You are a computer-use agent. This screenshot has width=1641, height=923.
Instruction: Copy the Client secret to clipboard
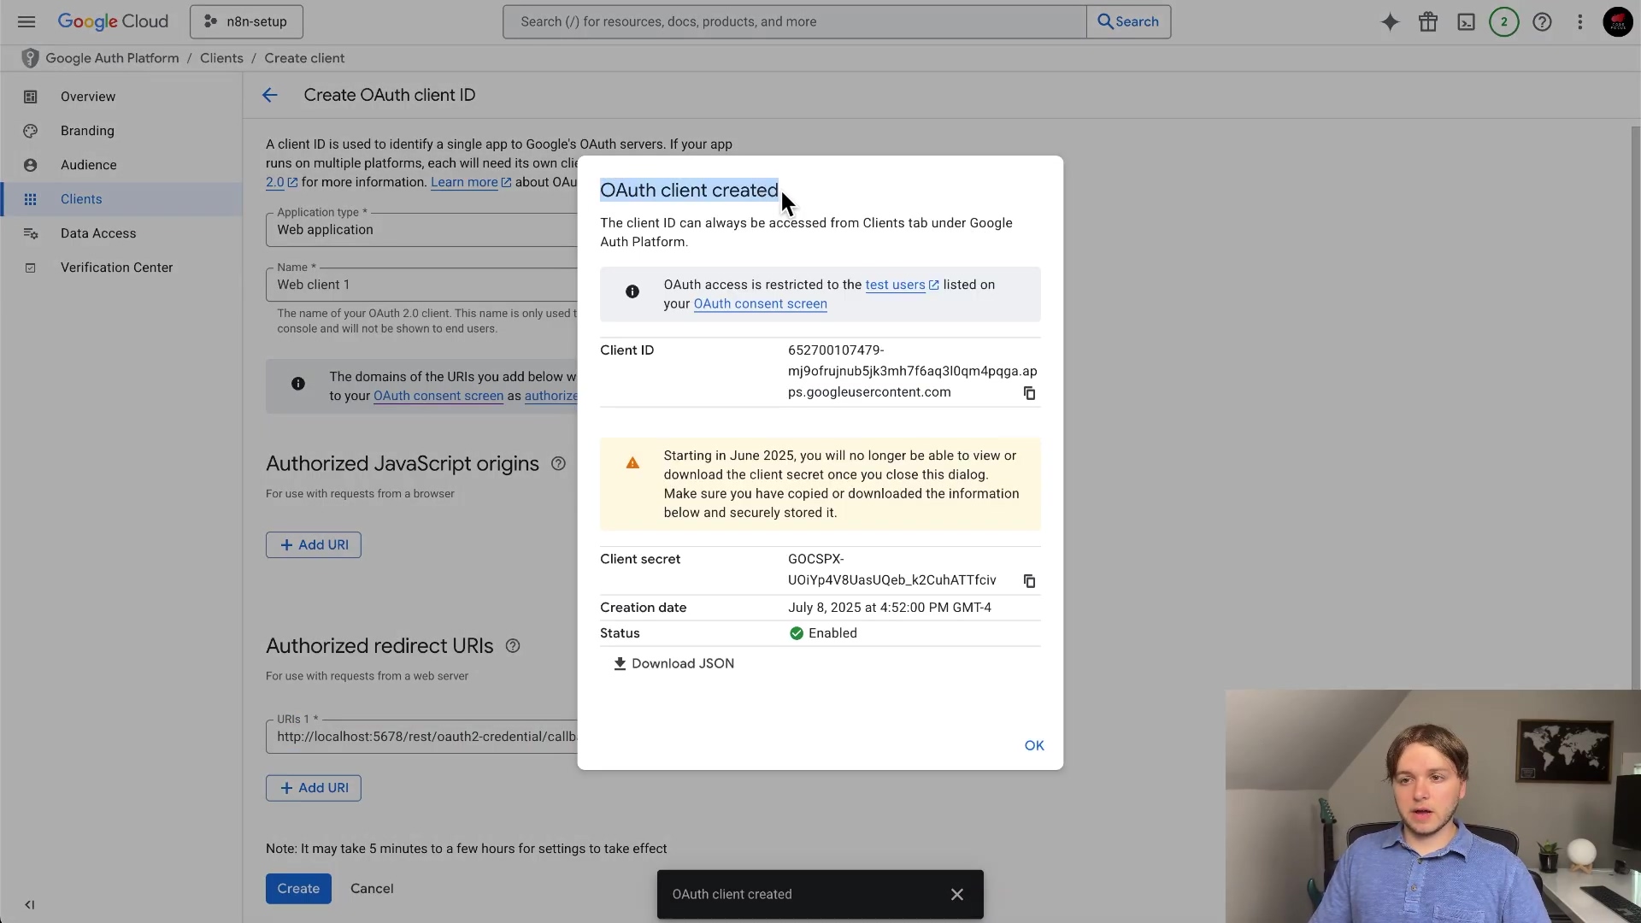[x=1029, y=581]
